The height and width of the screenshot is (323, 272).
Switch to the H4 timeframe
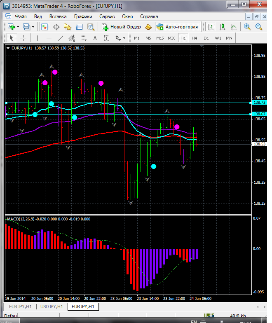click(x=194, y=38)
